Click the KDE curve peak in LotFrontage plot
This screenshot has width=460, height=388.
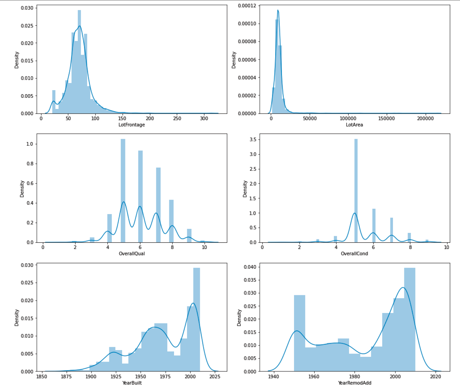[x=79, y=26]
